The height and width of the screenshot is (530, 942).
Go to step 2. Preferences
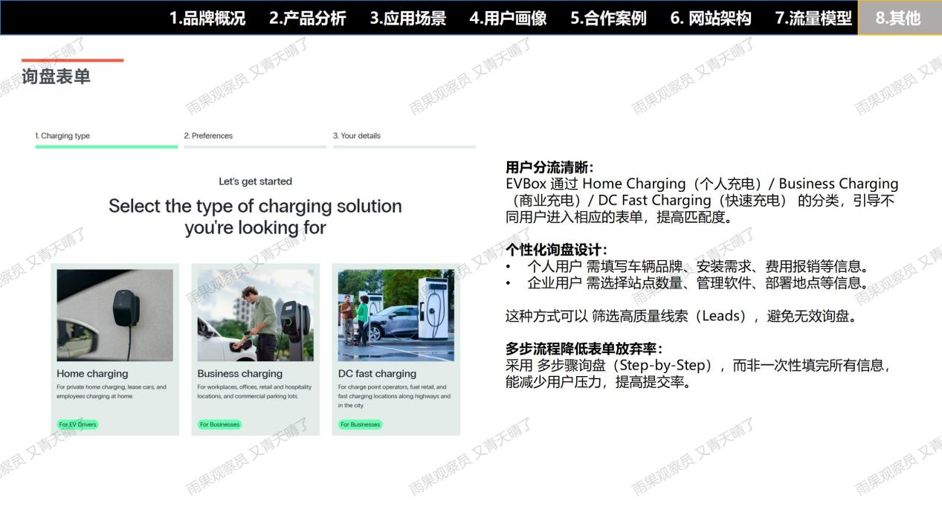(x=208, y=136)
